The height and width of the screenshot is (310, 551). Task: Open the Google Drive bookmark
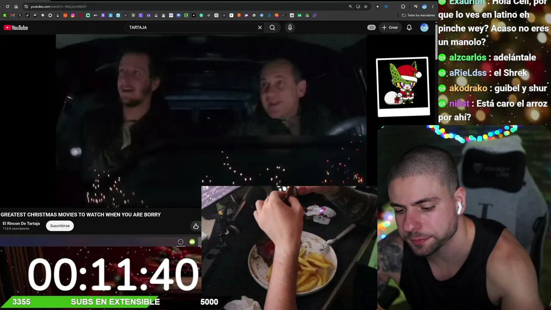pyautogui.click(x=307, y=15)
